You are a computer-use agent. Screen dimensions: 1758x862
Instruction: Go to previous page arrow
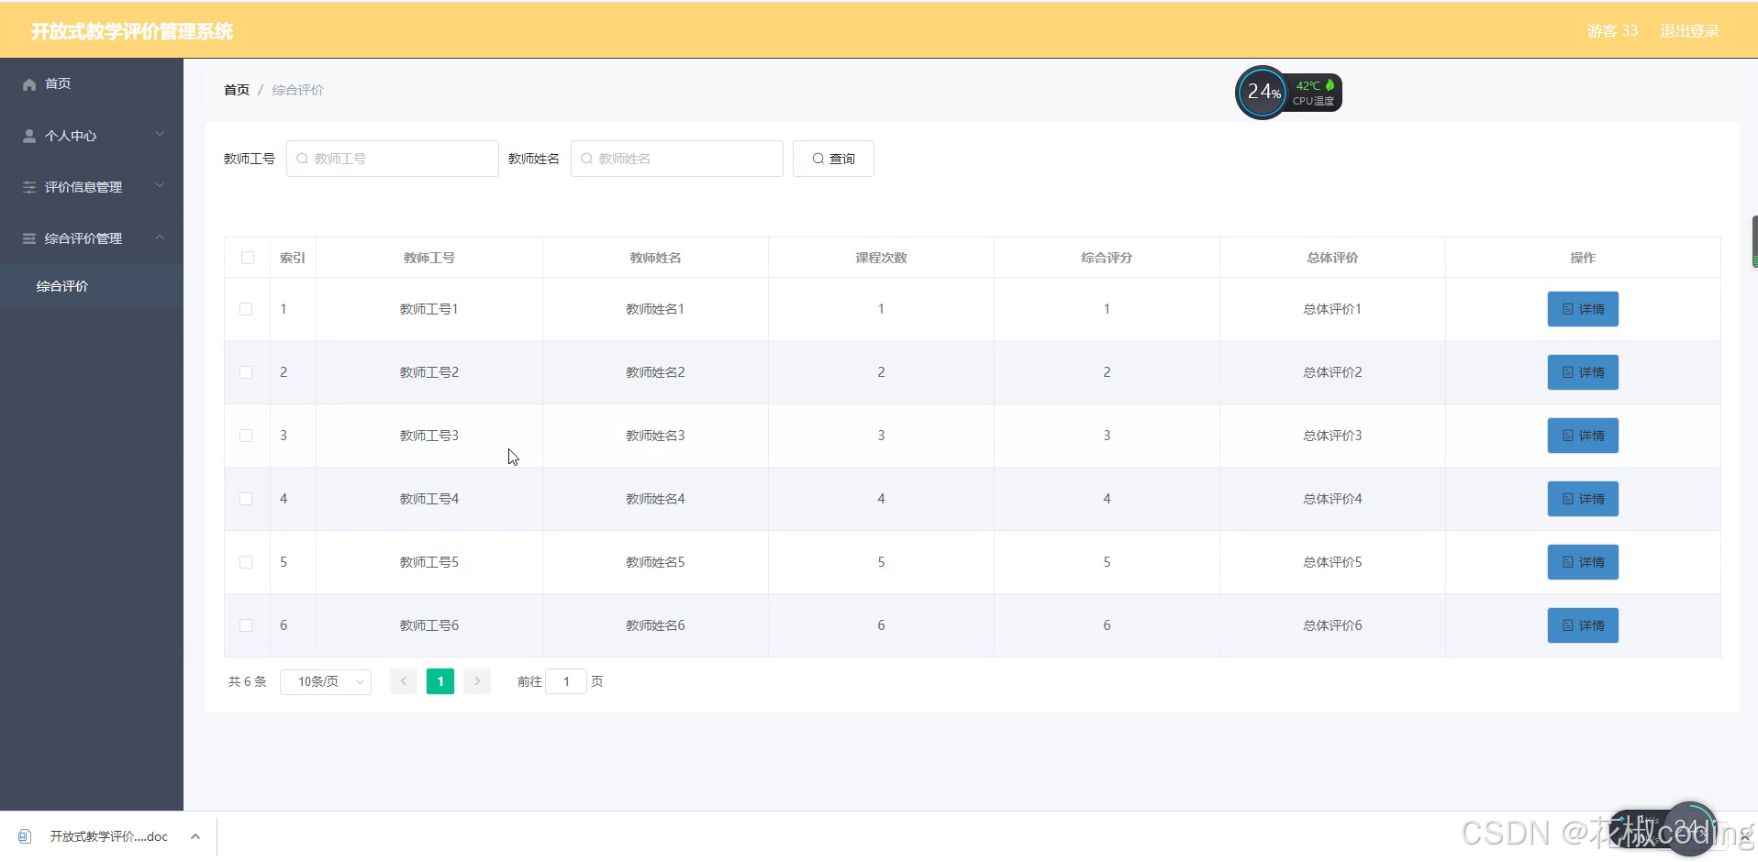tap(404, 681)
